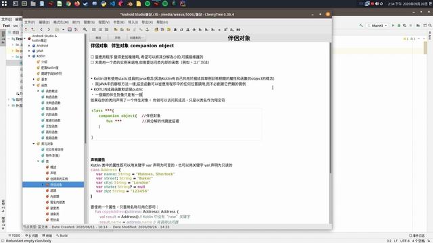This screenshot has height=243, width=433.
Task: Collapse the Kotlin tree node
Action: click(29, 56)
